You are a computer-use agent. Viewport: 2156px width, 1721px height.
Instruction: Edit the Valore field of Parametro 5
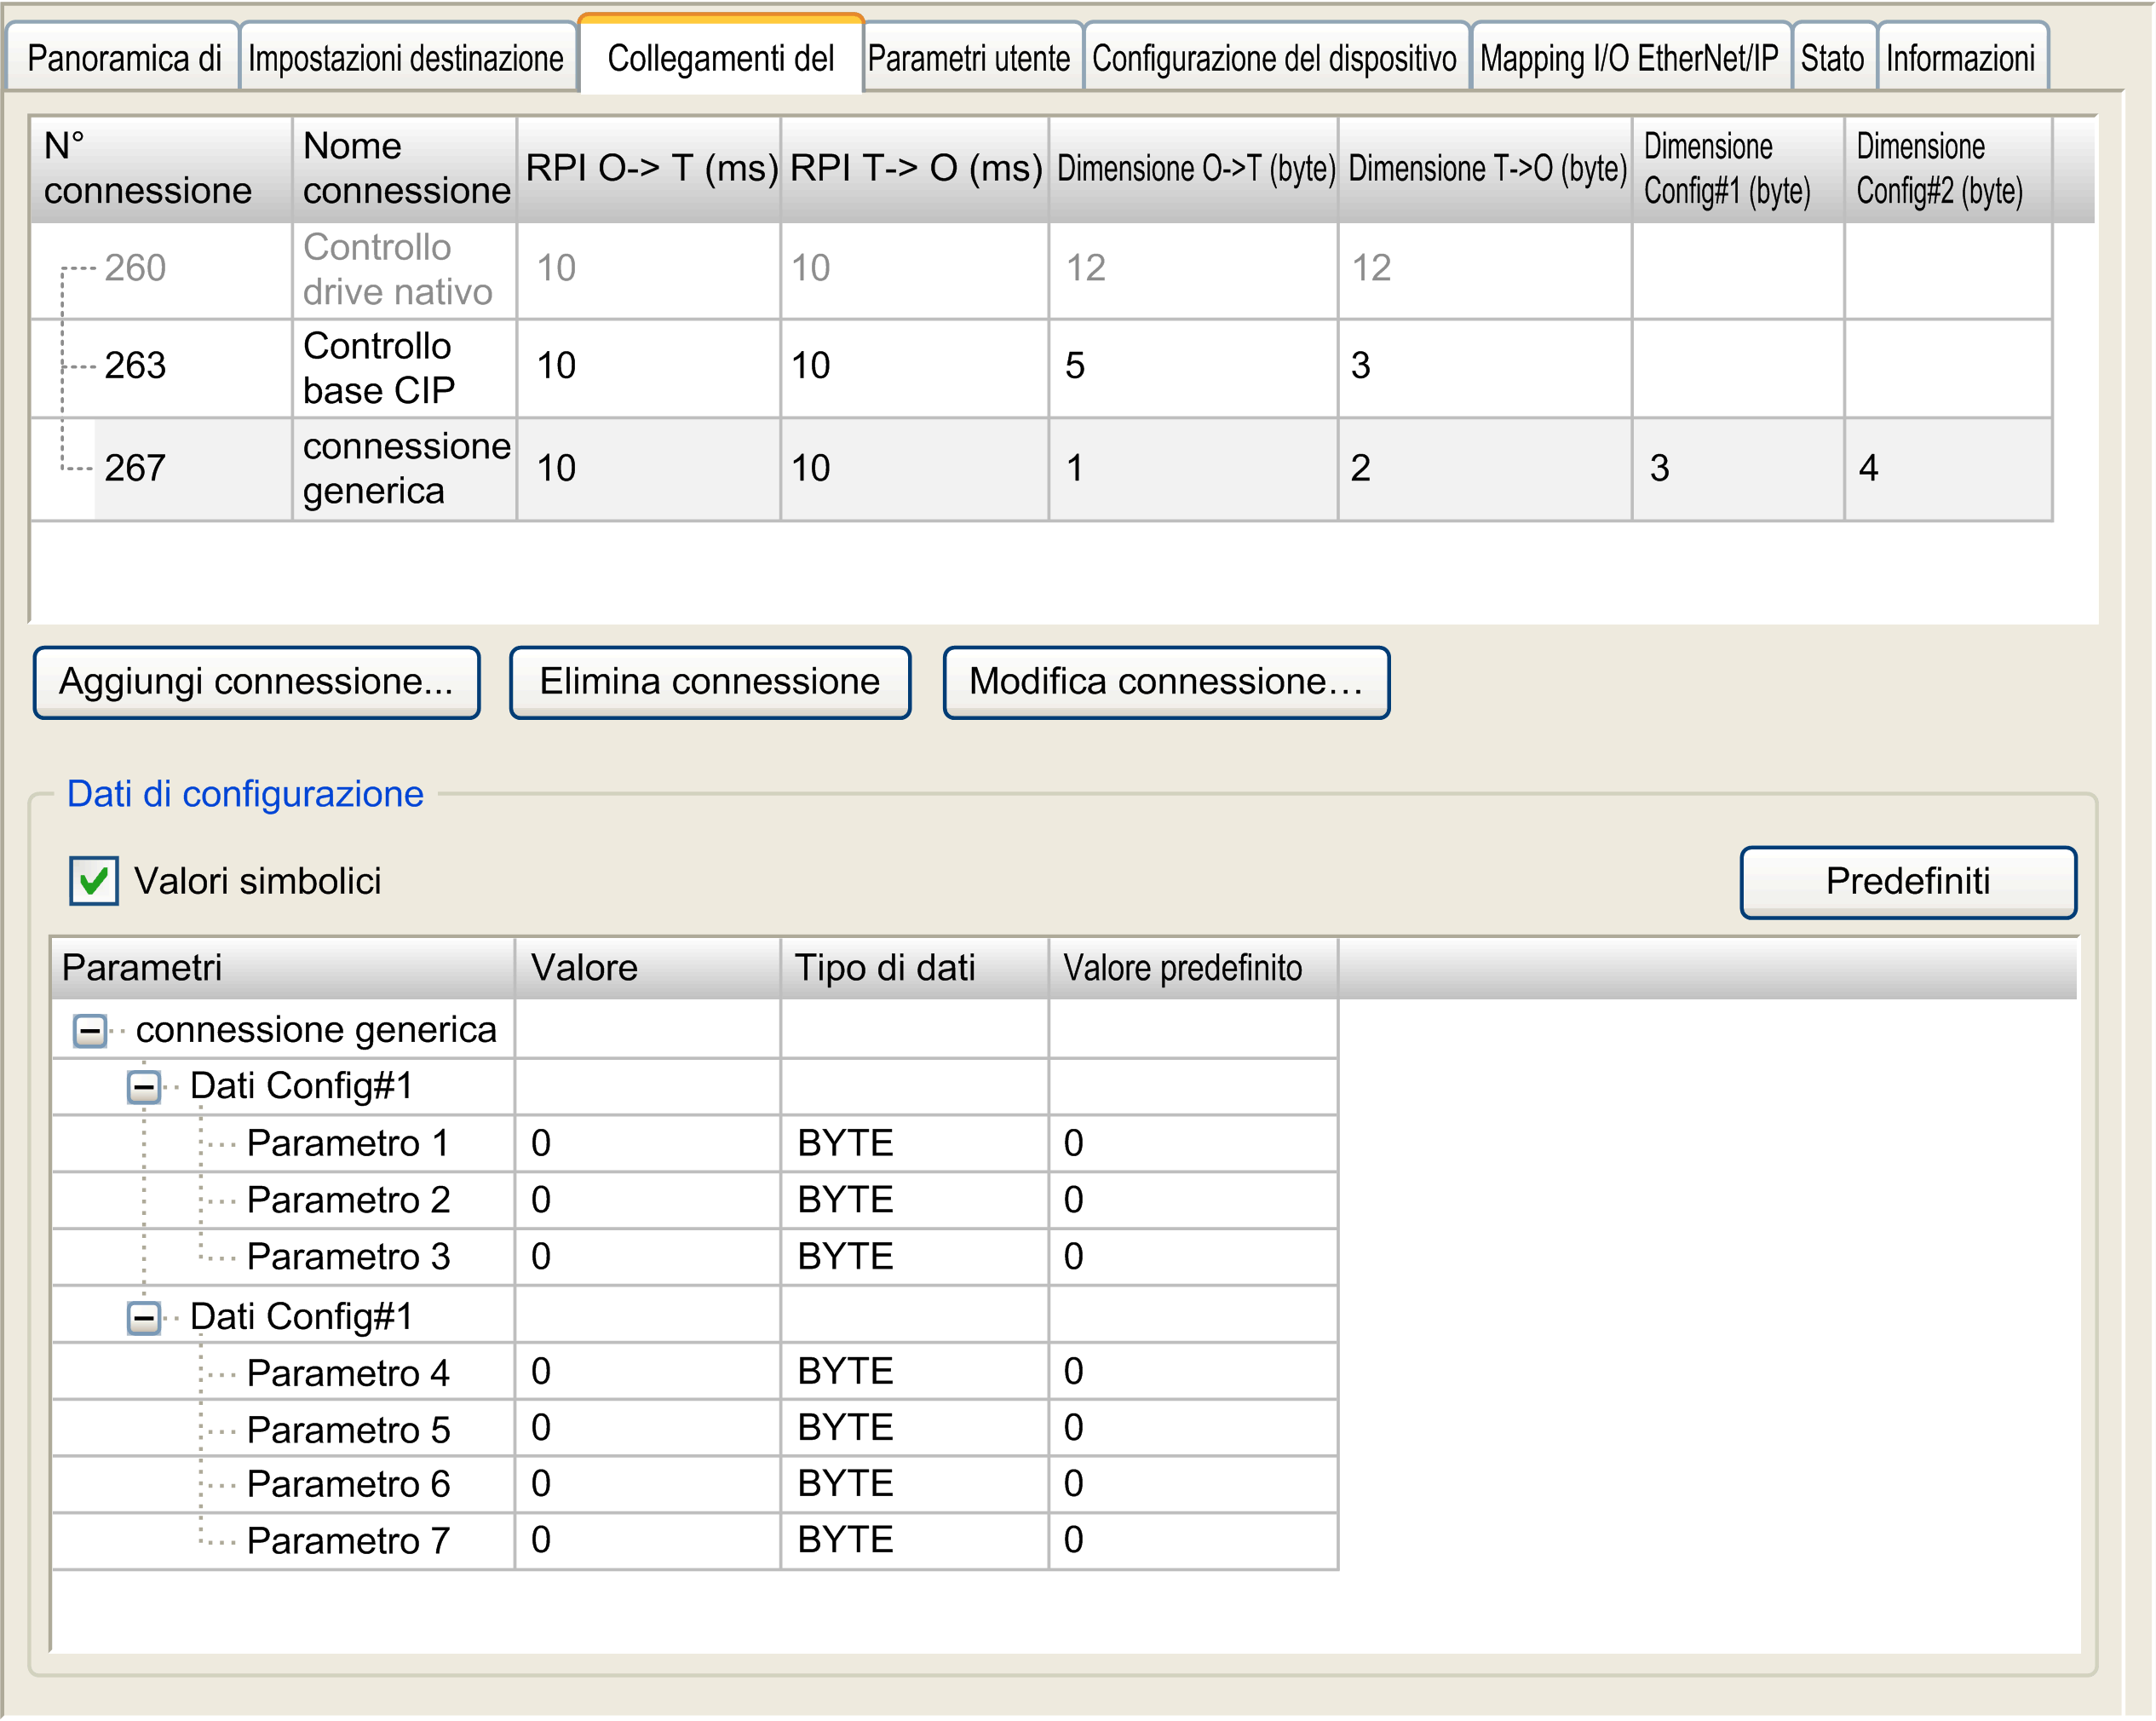coord(648,1429)
